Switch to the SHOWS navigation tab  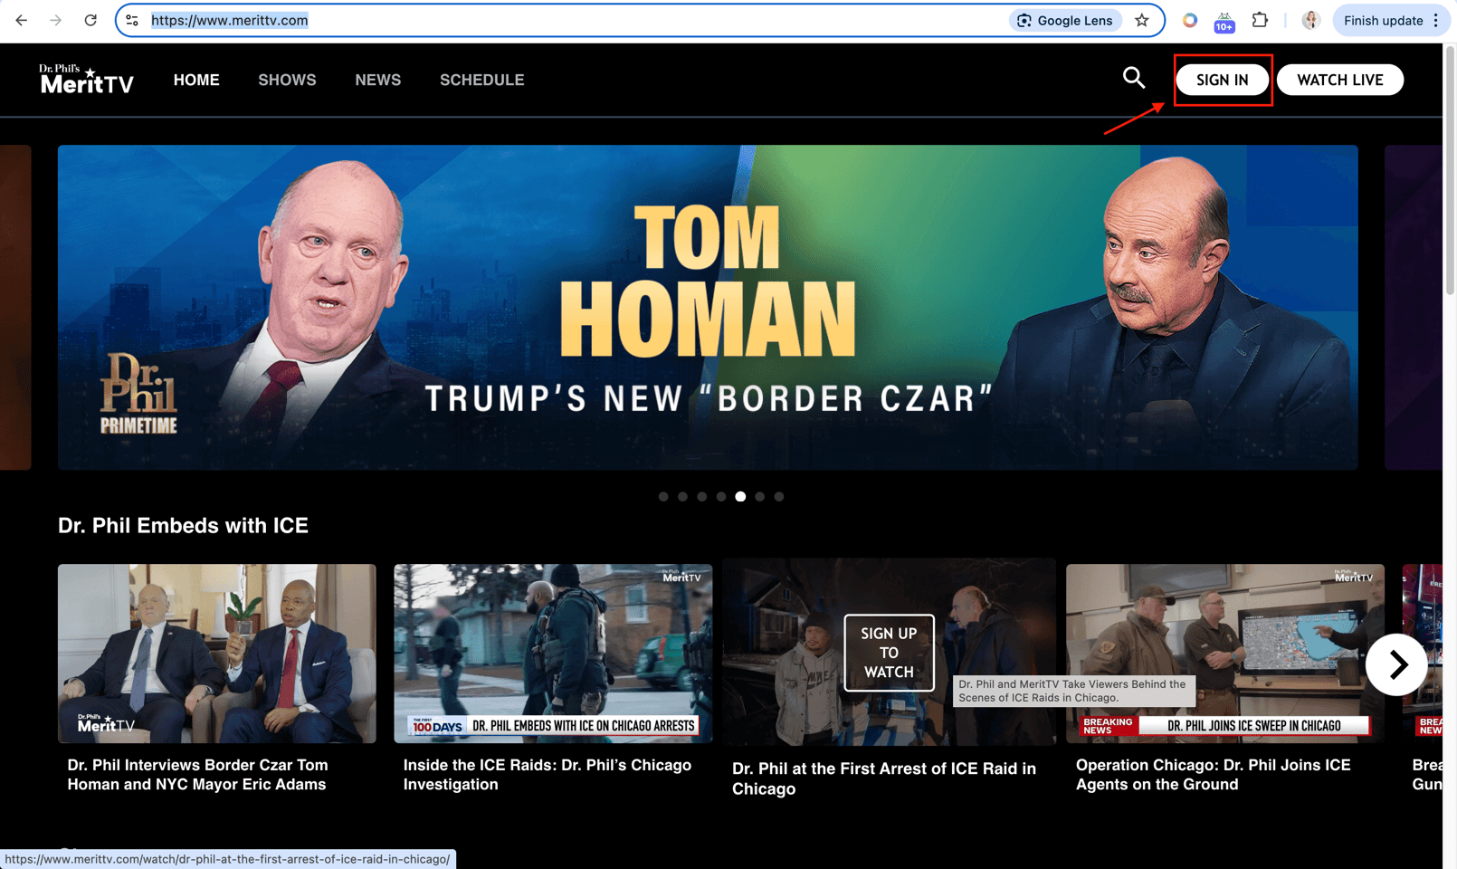click(287, 80)
